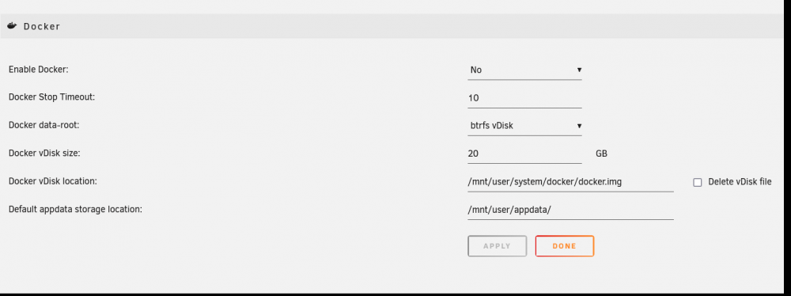This screenshot has height=296, width=791.
Task: Open the Enable Docker dropdown
Action: [x=524, y=70]
